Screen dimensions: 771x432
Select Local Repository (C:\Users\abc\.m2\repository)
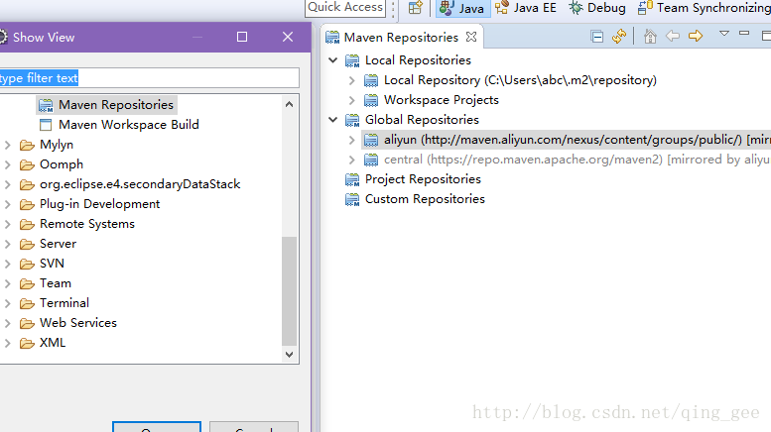tap(520, 80)
